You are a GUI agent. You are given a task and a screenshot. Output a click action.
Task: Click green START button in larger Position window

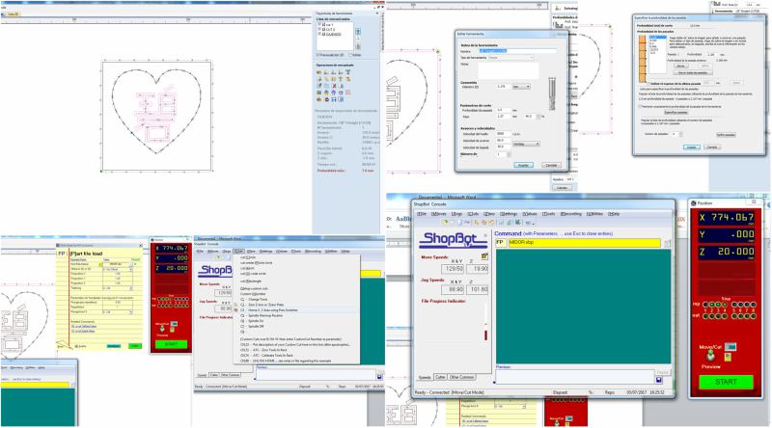(x=727, y=383)
